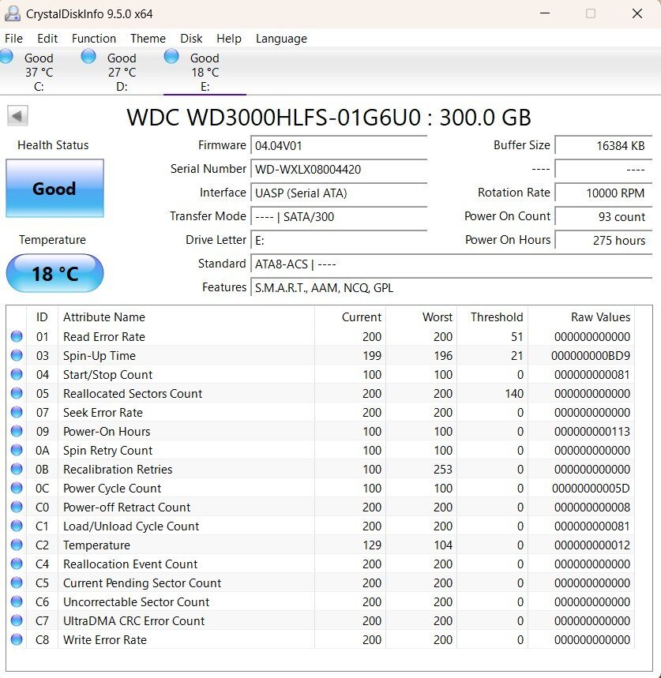661x678 pixels.
Task: Click status orb for Uncorrectable Sector Count
Action: (17, 601)
